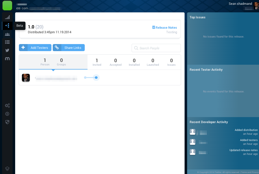Open the people group icon in sidebar

point(7,34)
